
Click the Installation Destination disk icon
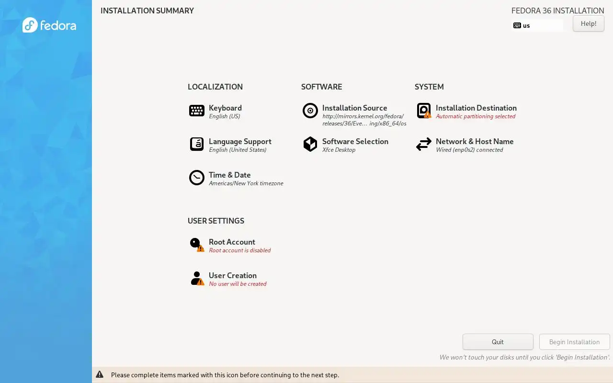424,111
